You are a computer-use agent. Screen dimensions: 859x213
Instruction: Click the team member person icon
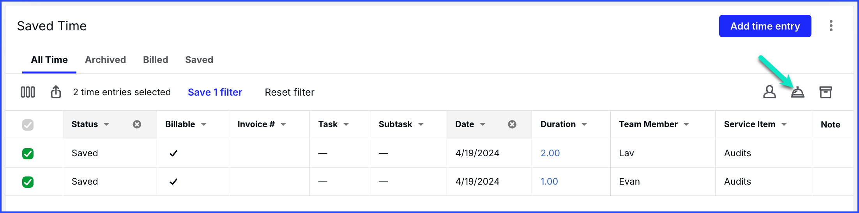click(x=769, y=92)
